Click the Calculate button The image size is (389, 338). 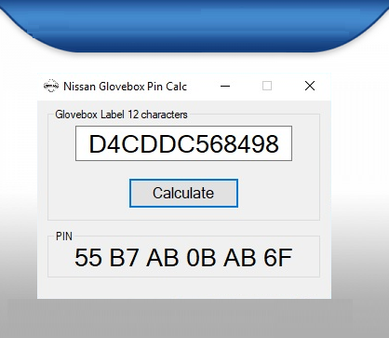[183, 193]
